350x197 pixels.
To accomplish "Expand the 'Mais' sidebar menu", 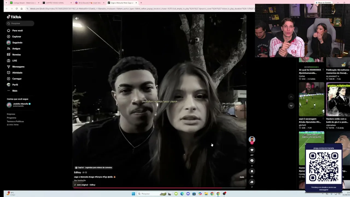I will [x=12, y=91].
